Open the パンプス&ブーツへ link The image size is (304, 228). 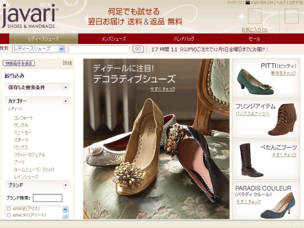pyautogui.click(x=252, y=114)
